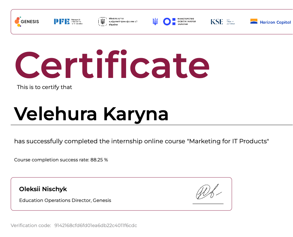Click the name Oleksii Nischyk
Viewport: 293px width, 237px height.
coord(43,189)
